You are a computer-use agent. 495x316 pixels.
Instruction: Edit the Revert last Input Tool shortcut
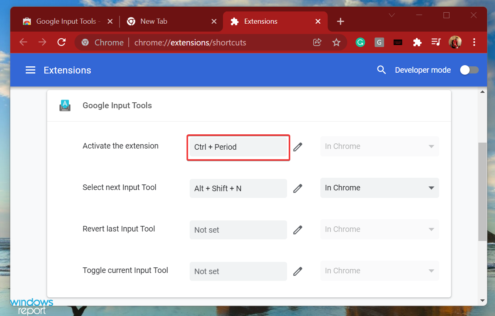coord(298,230)
